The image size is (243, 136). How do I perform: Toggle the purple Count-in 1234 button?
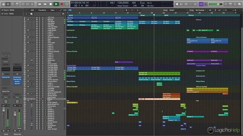click(x=201, y=4)
